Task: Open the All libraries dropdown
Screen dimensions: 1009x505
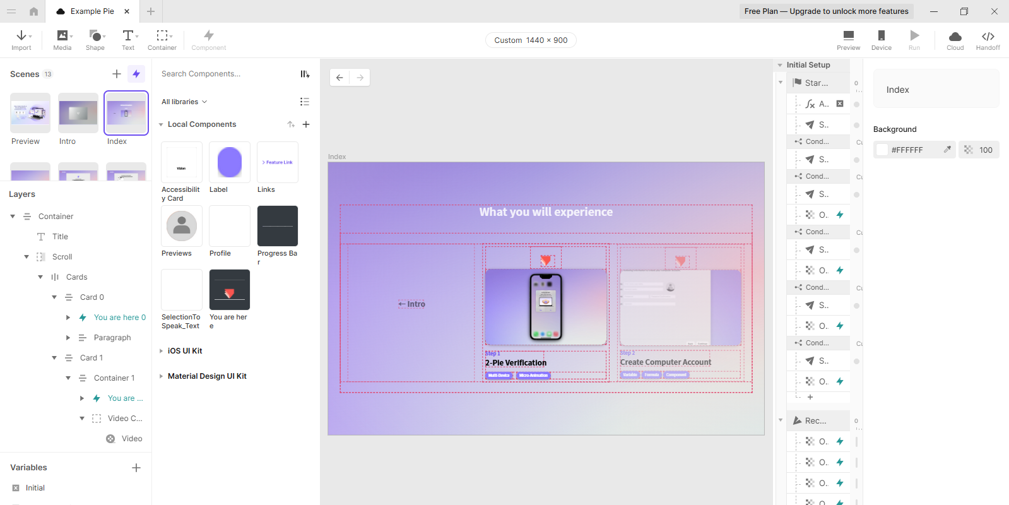Action: click(184, 102)
